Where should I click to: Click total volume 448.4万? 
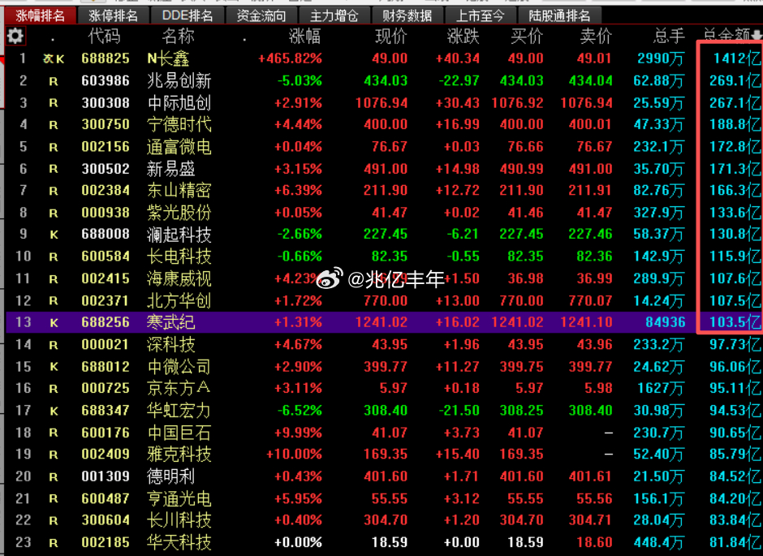[x=659, y=542]
